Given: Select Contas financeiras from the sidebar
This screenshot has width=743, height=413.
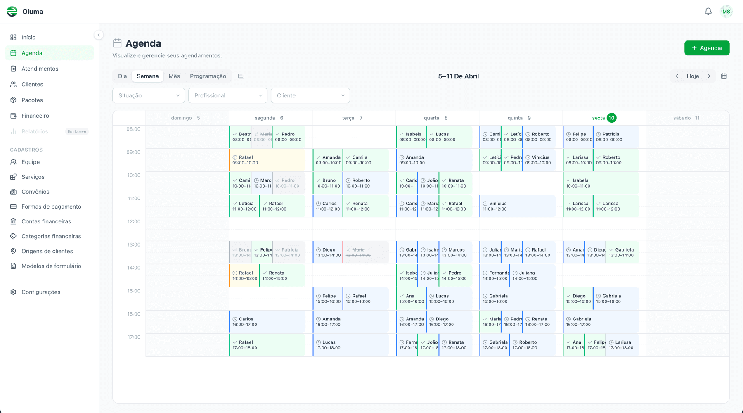Looking at the screenshot, I should tap(46, 221).
